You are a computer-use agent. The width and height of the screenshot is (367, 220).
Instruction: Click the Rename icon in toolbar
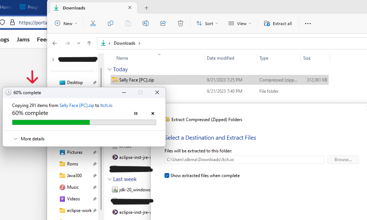click(145, 23)
